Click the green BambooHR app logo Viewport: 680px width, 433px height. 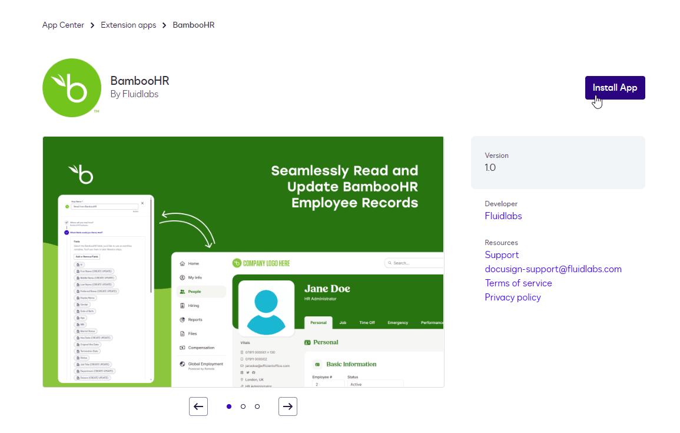(x=72, y=88)
